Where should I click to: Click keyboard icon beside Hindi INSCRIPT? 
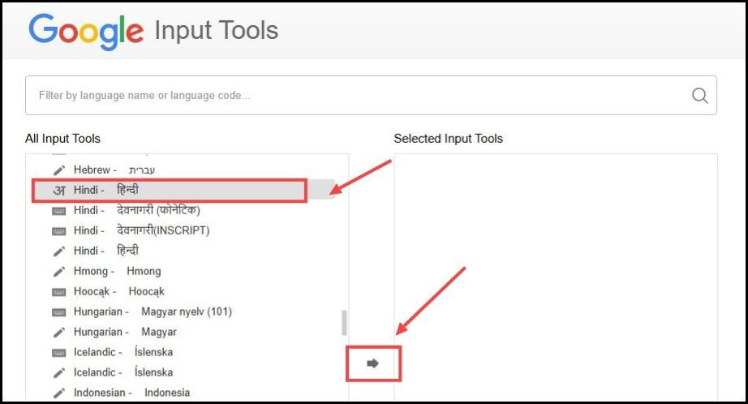tap(58, 231)
